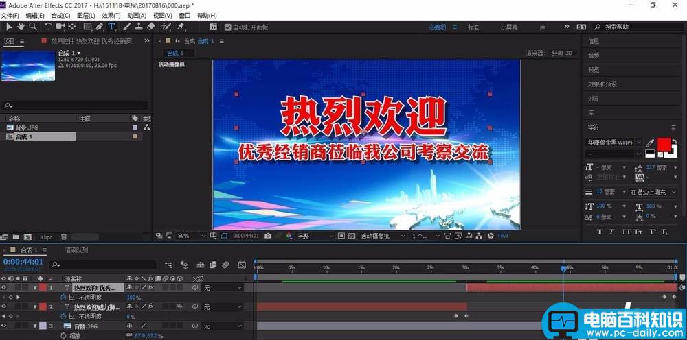Toggle stopwatch for layer 1 不透明度

tap(63, 297)
